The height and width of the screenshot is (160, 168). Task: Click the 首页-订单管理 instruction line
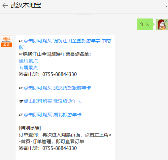pyautogui.click(x=52, y=142)
